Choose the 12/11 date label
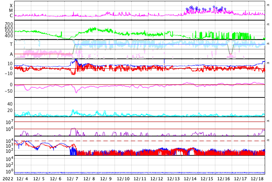 [x=140, y=179]
